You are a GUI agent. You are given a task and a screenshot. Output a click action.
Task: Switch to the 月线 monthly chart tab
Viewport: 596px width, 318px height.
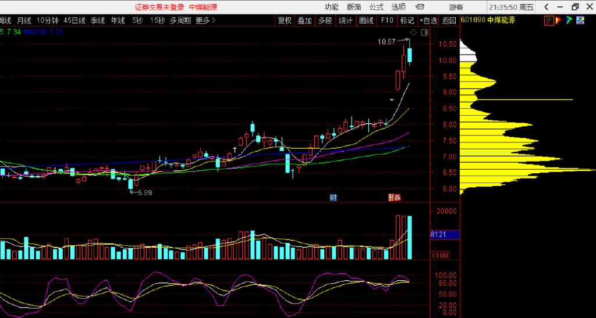coord(26,20)
